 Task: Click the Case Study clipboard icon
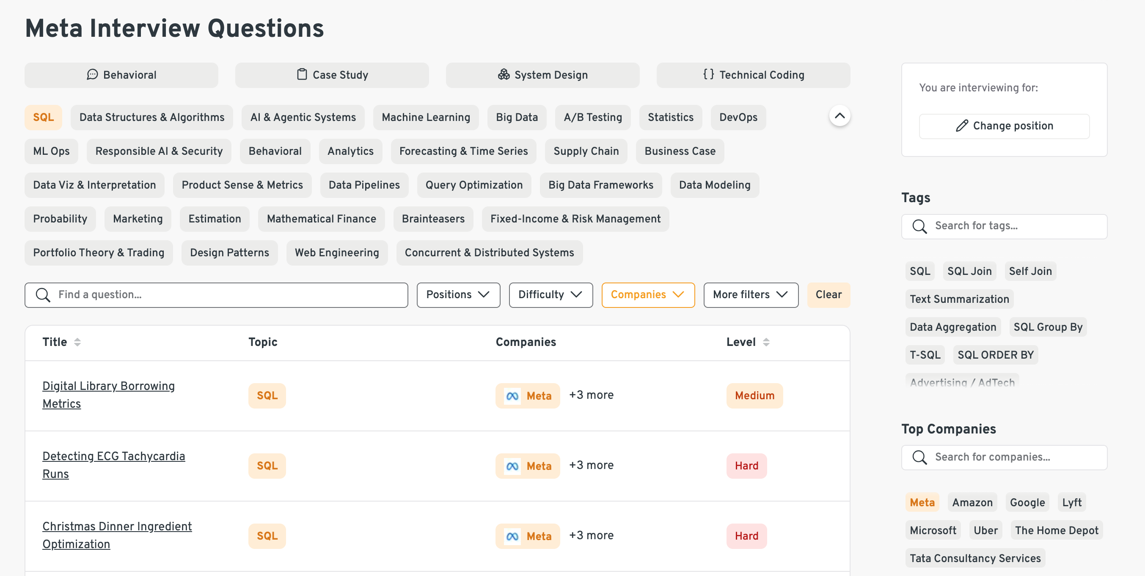(302, 74)
